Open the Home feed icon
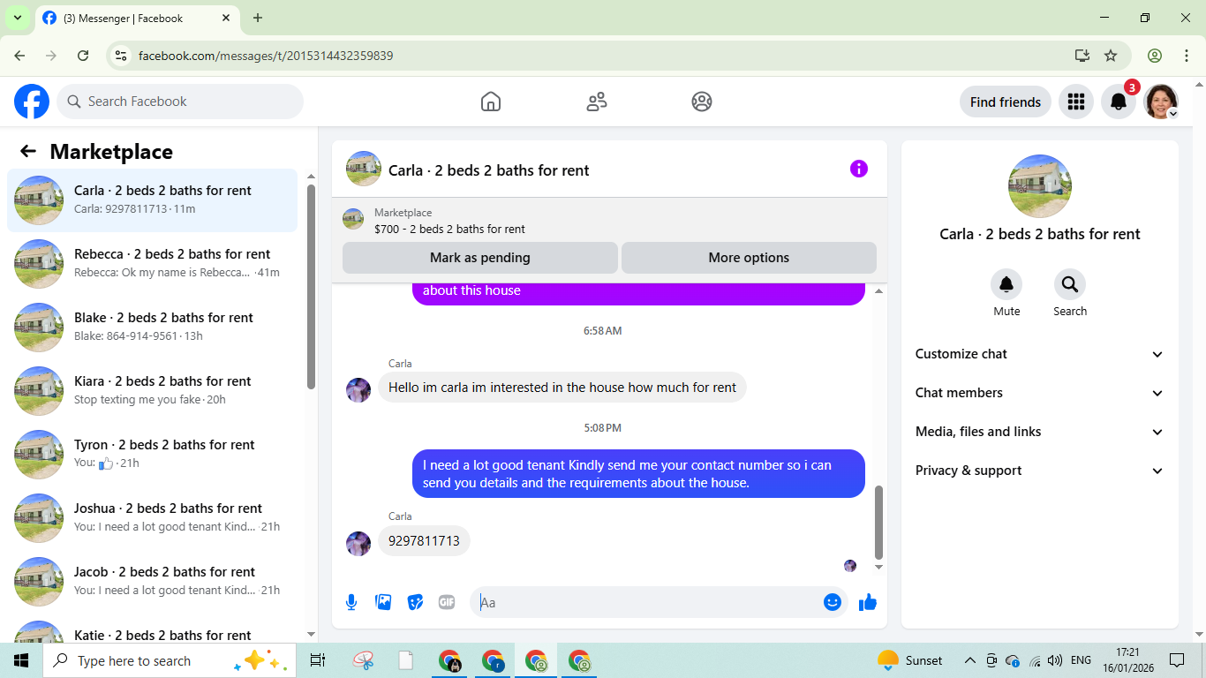The height and width of the screenshot is (678, 1206). pos(491,102)
